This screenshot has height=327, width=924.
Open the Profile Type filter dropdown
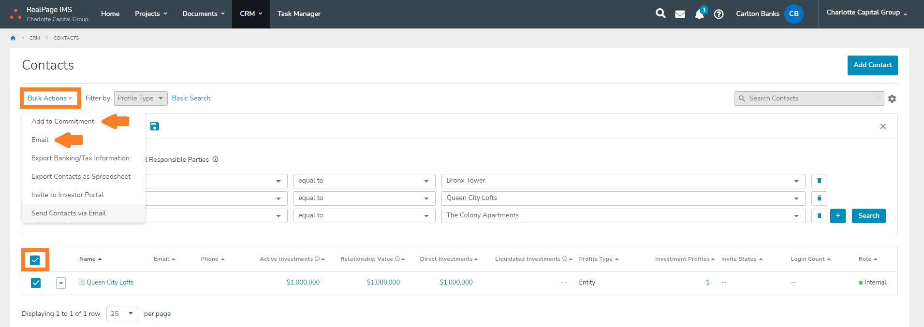pos(141,99)
